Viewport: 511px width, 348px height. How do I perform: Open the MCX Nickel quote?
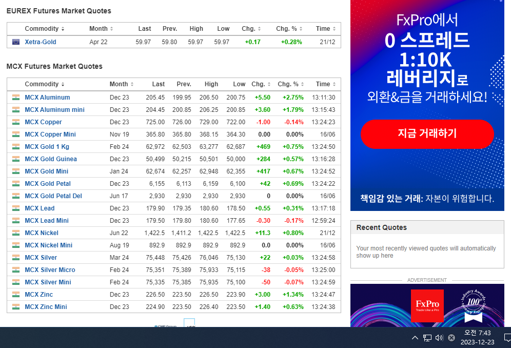coord(42,233)
